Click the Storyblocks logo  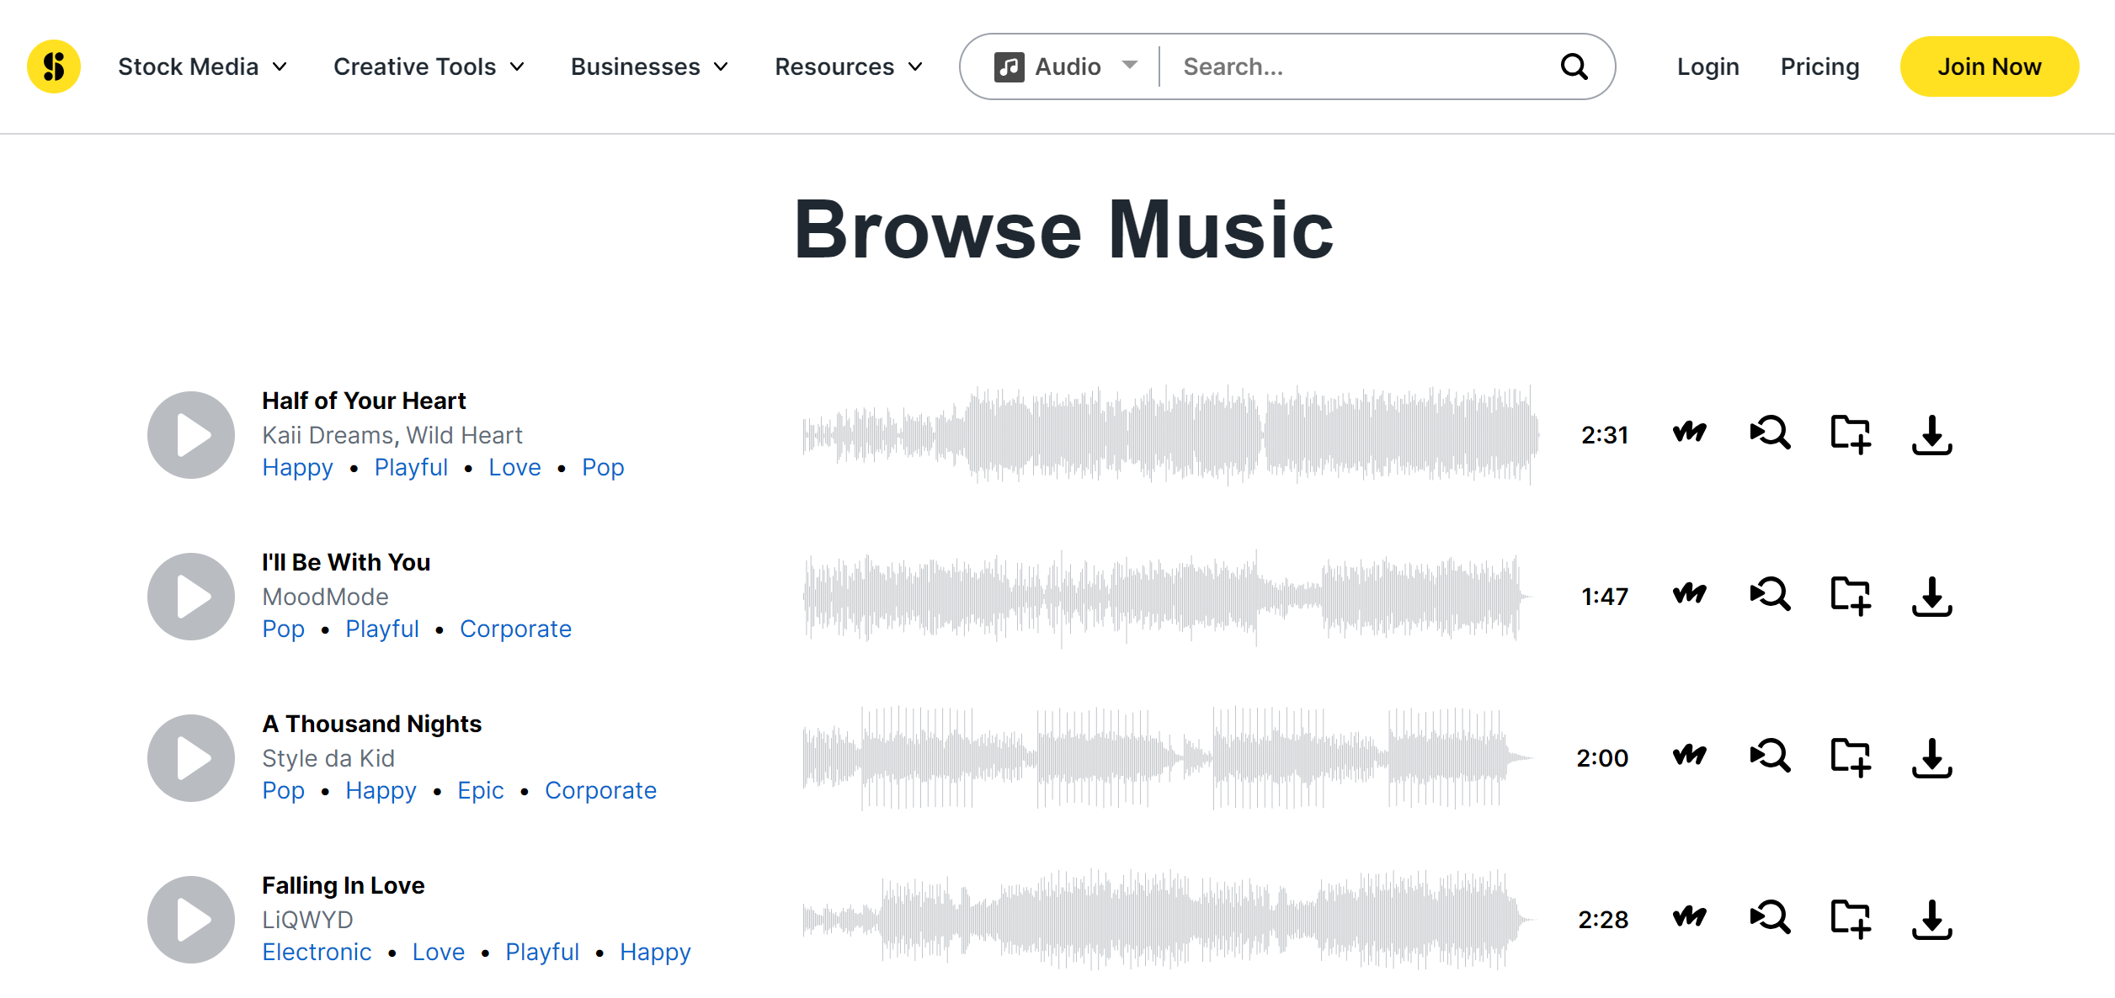click(x=53, y=66)
